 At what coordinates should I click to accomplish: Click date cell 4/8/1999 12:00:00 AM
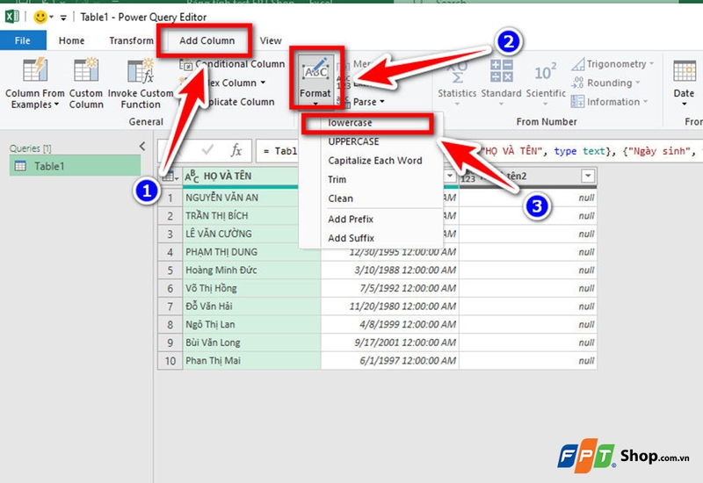pyautogui.click(x=390, y=324)
